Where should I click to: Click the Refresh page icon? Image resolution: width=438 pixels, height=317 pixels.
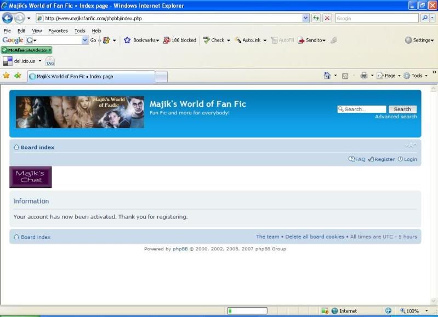tap(316, 18)
